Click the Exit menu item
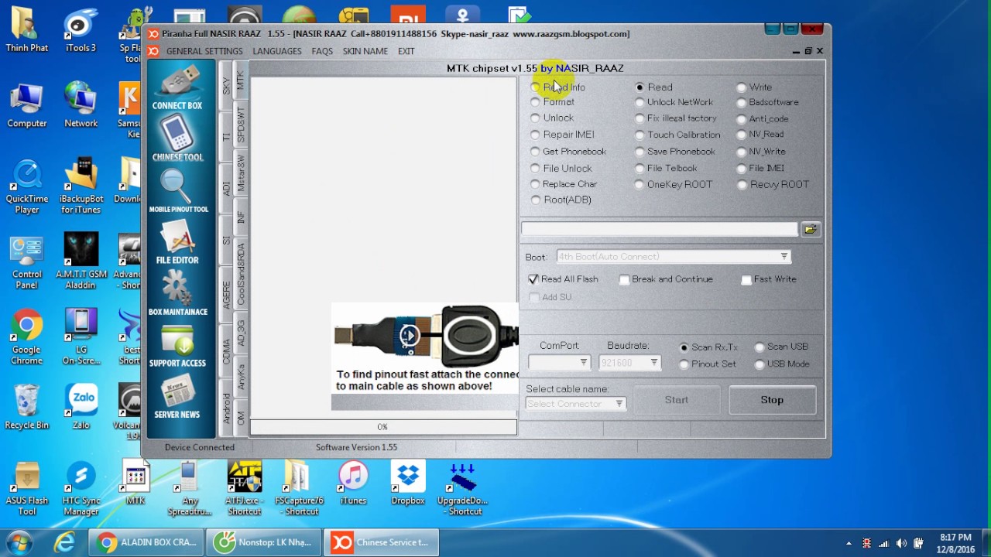The image size is (991, 557). click(406, 51)
